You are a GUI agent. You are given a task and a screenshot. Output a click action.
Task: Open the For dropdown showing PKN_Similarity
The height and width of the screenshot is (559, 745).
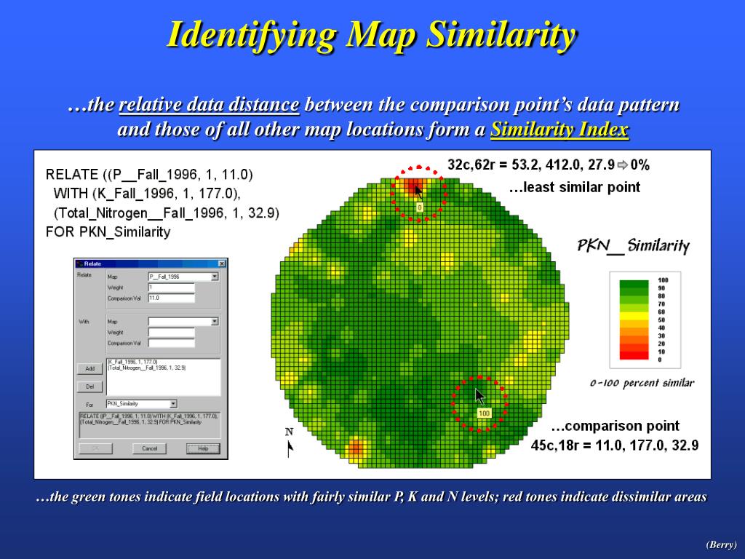tap(173, 403)
